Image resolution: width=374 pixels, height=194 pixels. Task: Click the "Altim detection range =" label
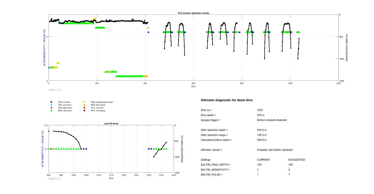[x=214, y=135]
